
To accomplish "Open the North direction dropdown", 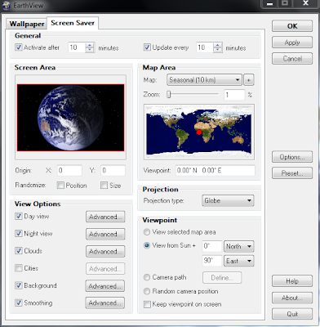I will 239,246.
